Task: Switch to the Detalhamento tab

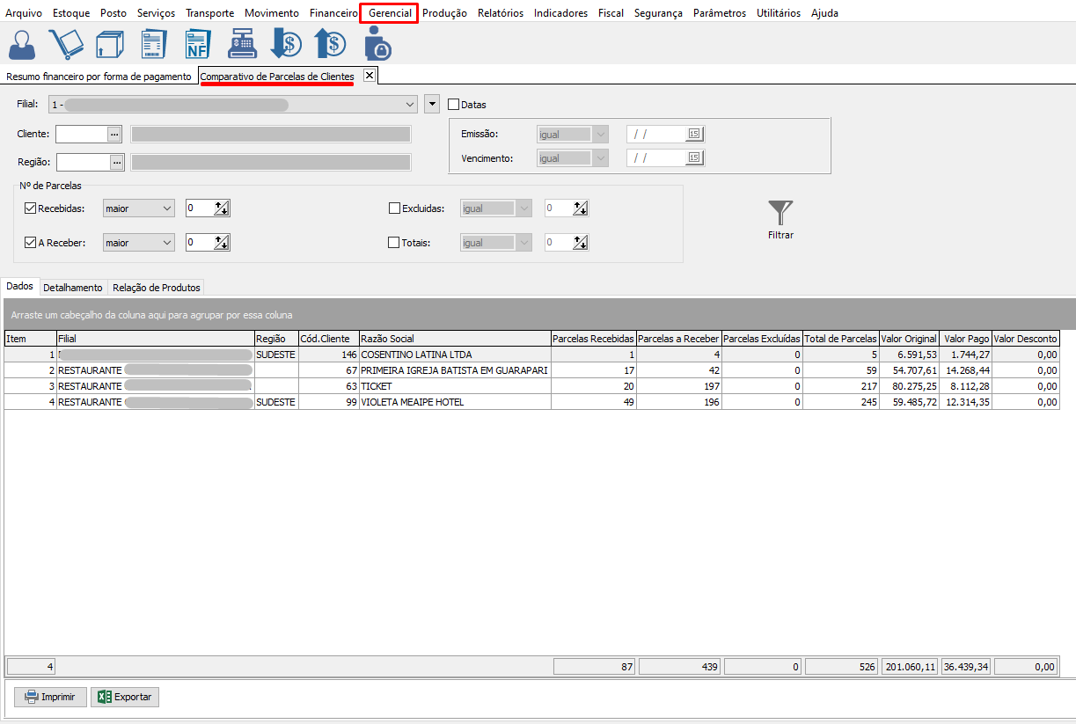Action: click(x=73, y=288)
